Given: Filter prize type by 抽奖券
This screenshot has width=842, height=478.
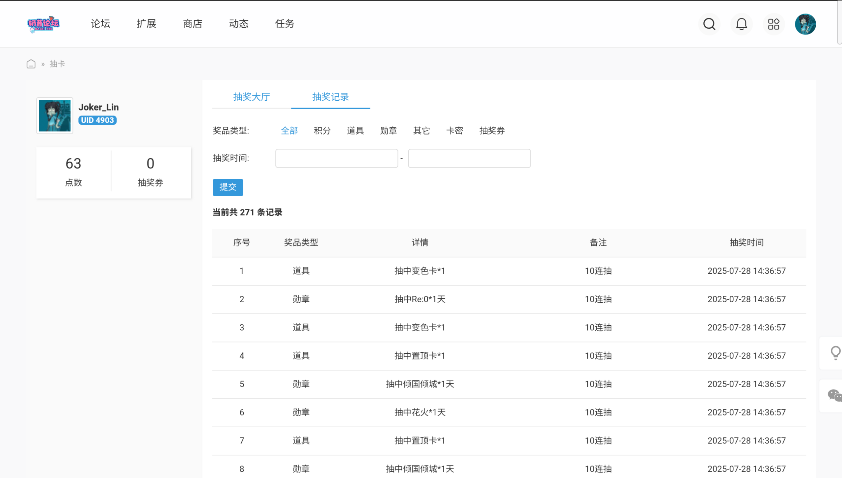Looking at the screenshot, I should pos(492,131).
